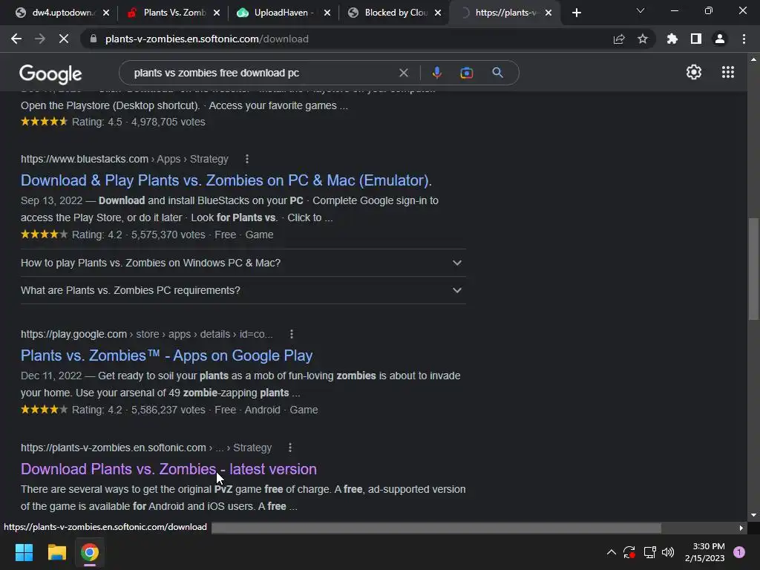The image size is (760, 570).
Task: Clear the Google search box
Action: click(x=403, y=73)
